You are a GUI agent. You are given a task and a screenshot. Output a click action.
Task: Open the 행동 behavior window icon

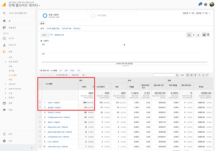coord(4,103)
